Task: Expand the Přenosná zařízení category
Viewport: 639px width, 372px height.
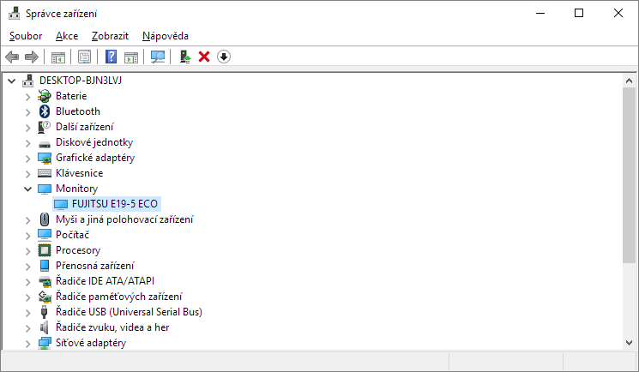Action: tap(27, 267)
